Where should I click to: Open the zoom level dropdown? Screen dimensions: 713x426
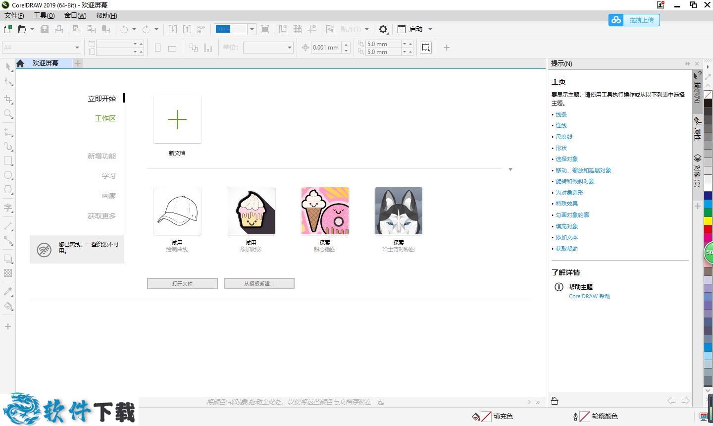[x=252, y=29]
